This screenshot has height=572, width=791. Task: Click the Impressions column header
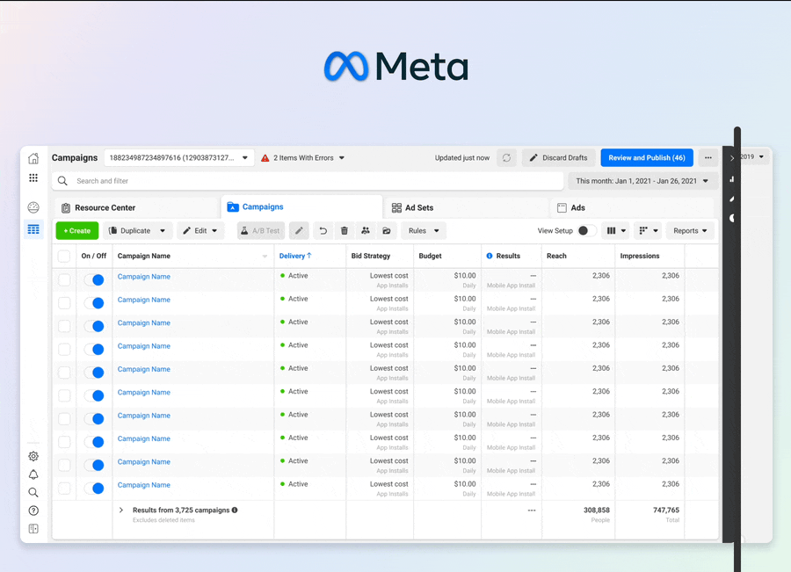pos(640,256)
